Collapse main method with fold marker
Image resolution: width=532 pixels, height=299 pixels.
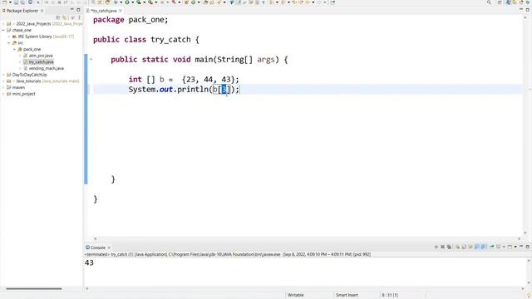tap(91, 59)
